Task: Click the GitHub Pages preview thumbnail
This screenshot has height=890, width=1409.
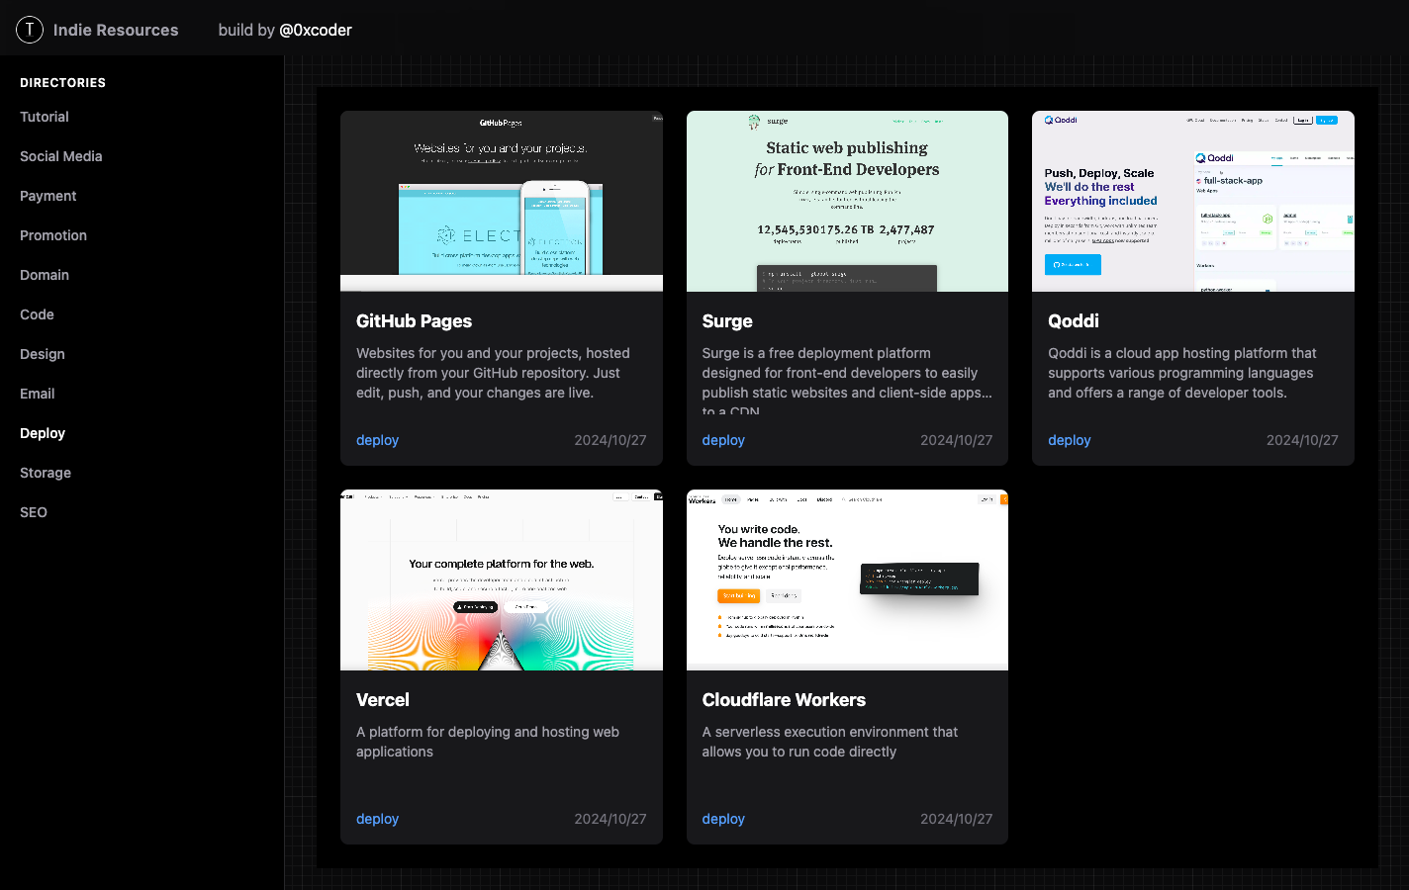Action: 501,201
